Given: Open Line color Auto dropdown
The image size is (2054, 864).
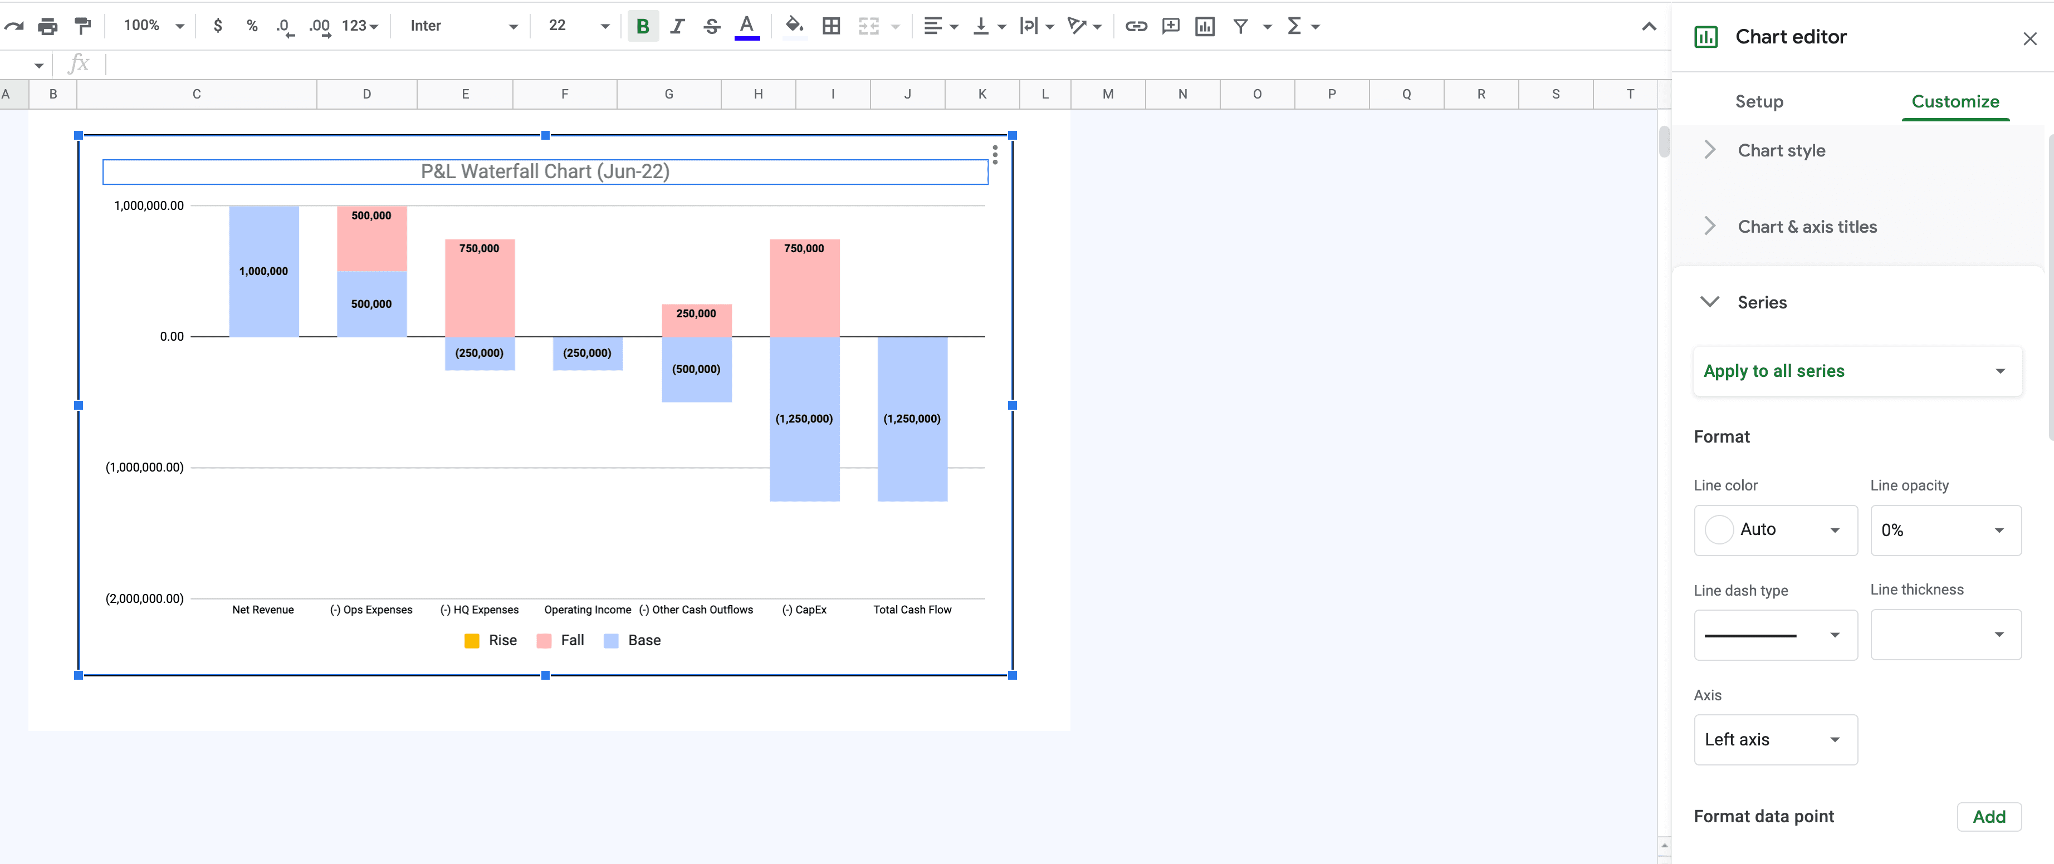Looking at the screenshot, I should coord(1775,530).
